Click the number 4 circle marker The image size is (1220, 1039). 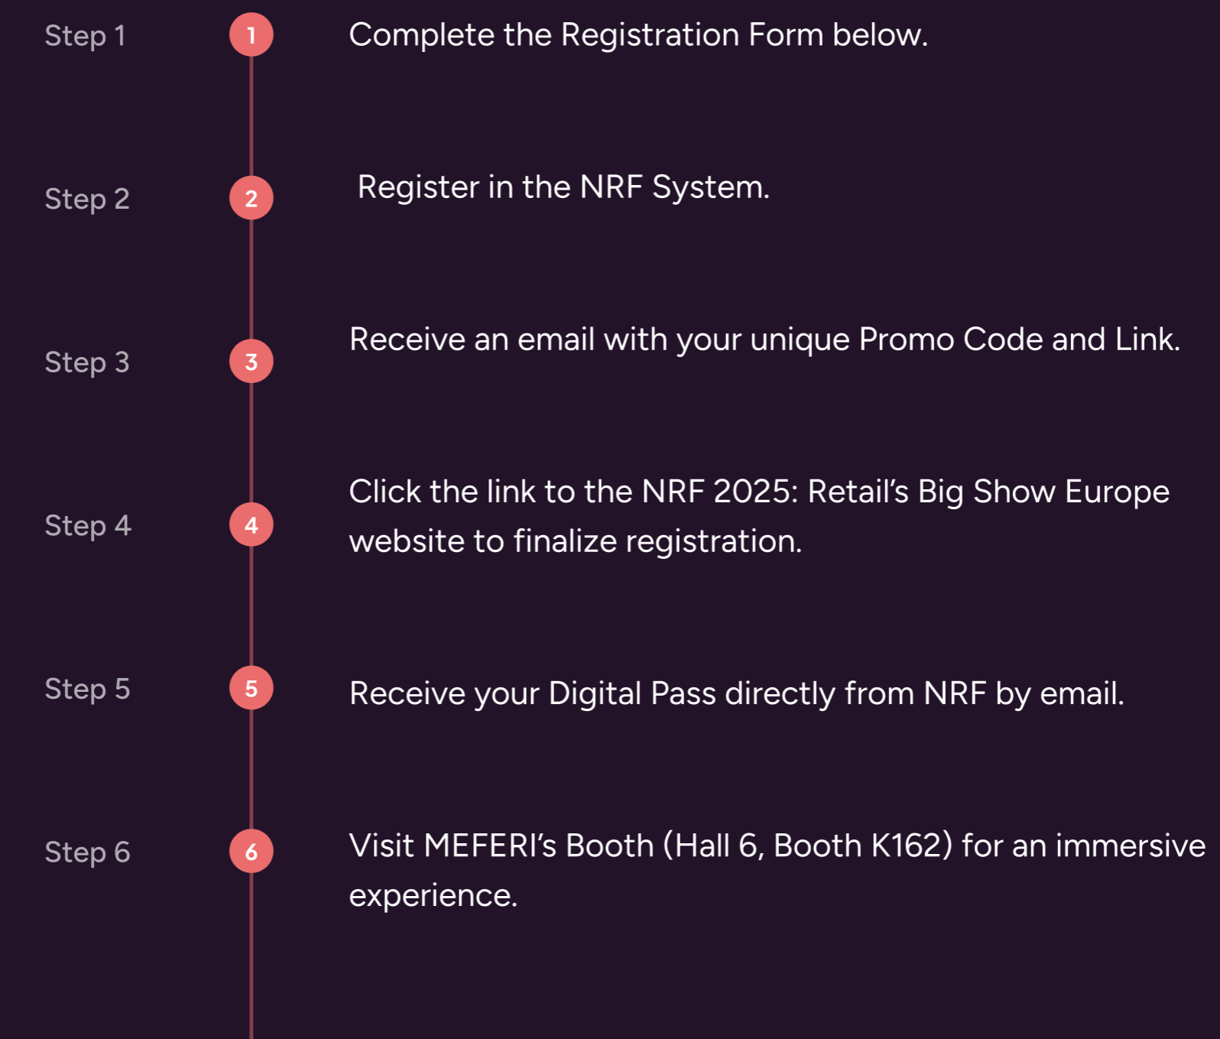tap(251, 525)
